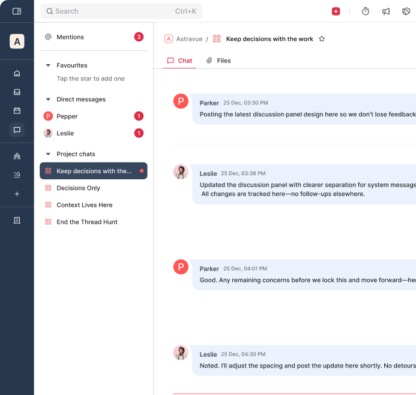Select the Chat tab
Viewport: 416px width, 395px height.
[179, 61]
